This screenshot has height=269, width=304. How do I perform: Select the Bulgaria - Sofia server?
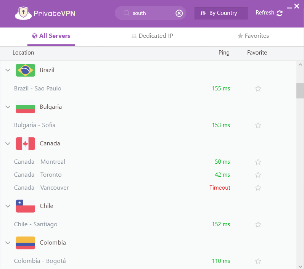[x=35, y=125]
